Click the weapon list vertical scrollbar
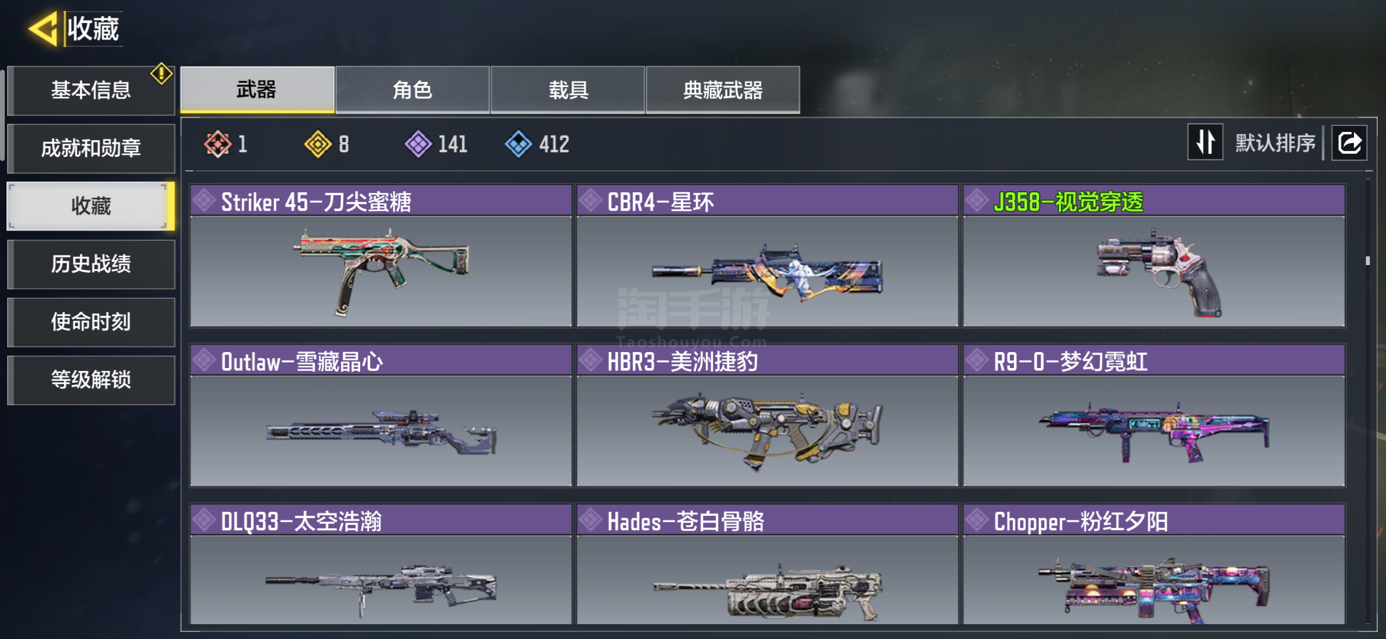The image size is (1386, 639). pyautogui.click(x=1368, y=402)
